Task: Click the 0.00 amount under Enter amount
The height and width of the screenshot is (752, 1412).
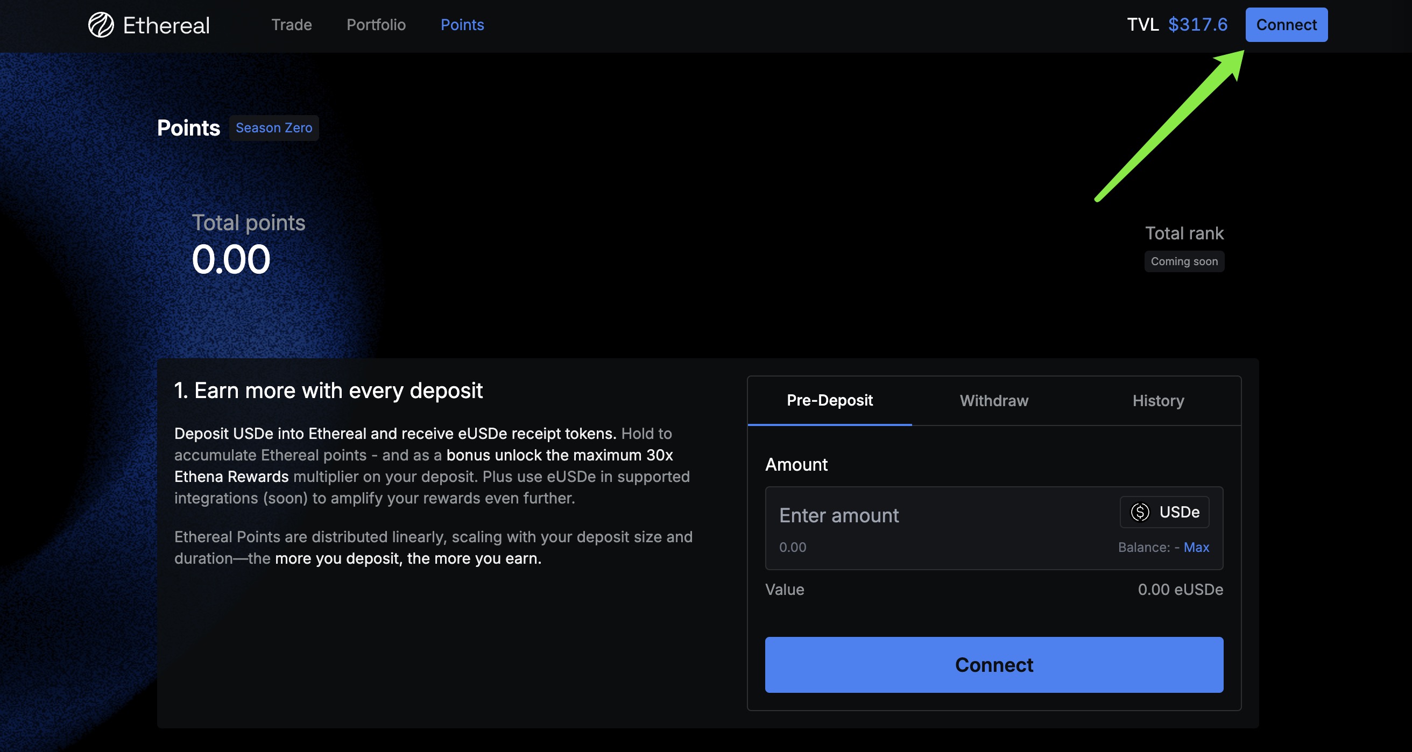Action: coord(793,547)
